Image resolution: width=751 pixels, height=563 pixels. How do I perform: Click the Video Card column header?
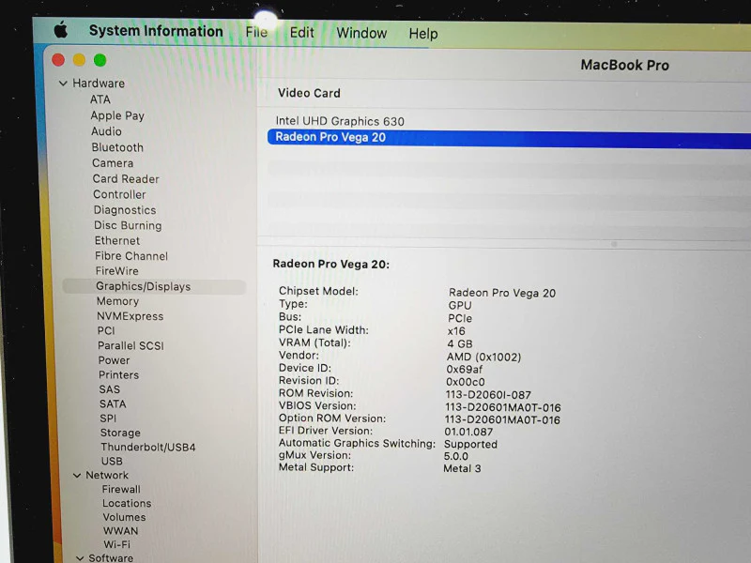point(309,93)
